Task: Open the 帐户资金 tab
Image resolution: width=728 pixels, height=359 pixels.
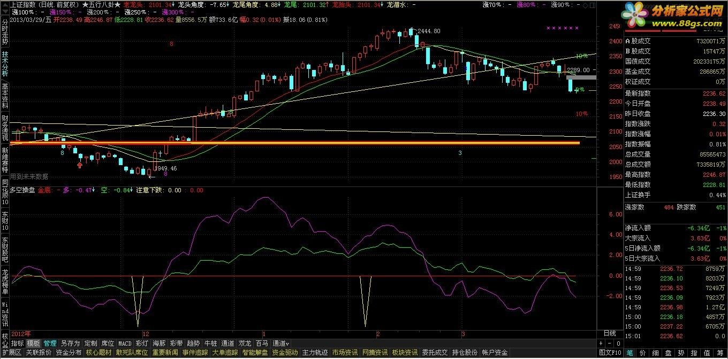Action: (x=495, y=353)
